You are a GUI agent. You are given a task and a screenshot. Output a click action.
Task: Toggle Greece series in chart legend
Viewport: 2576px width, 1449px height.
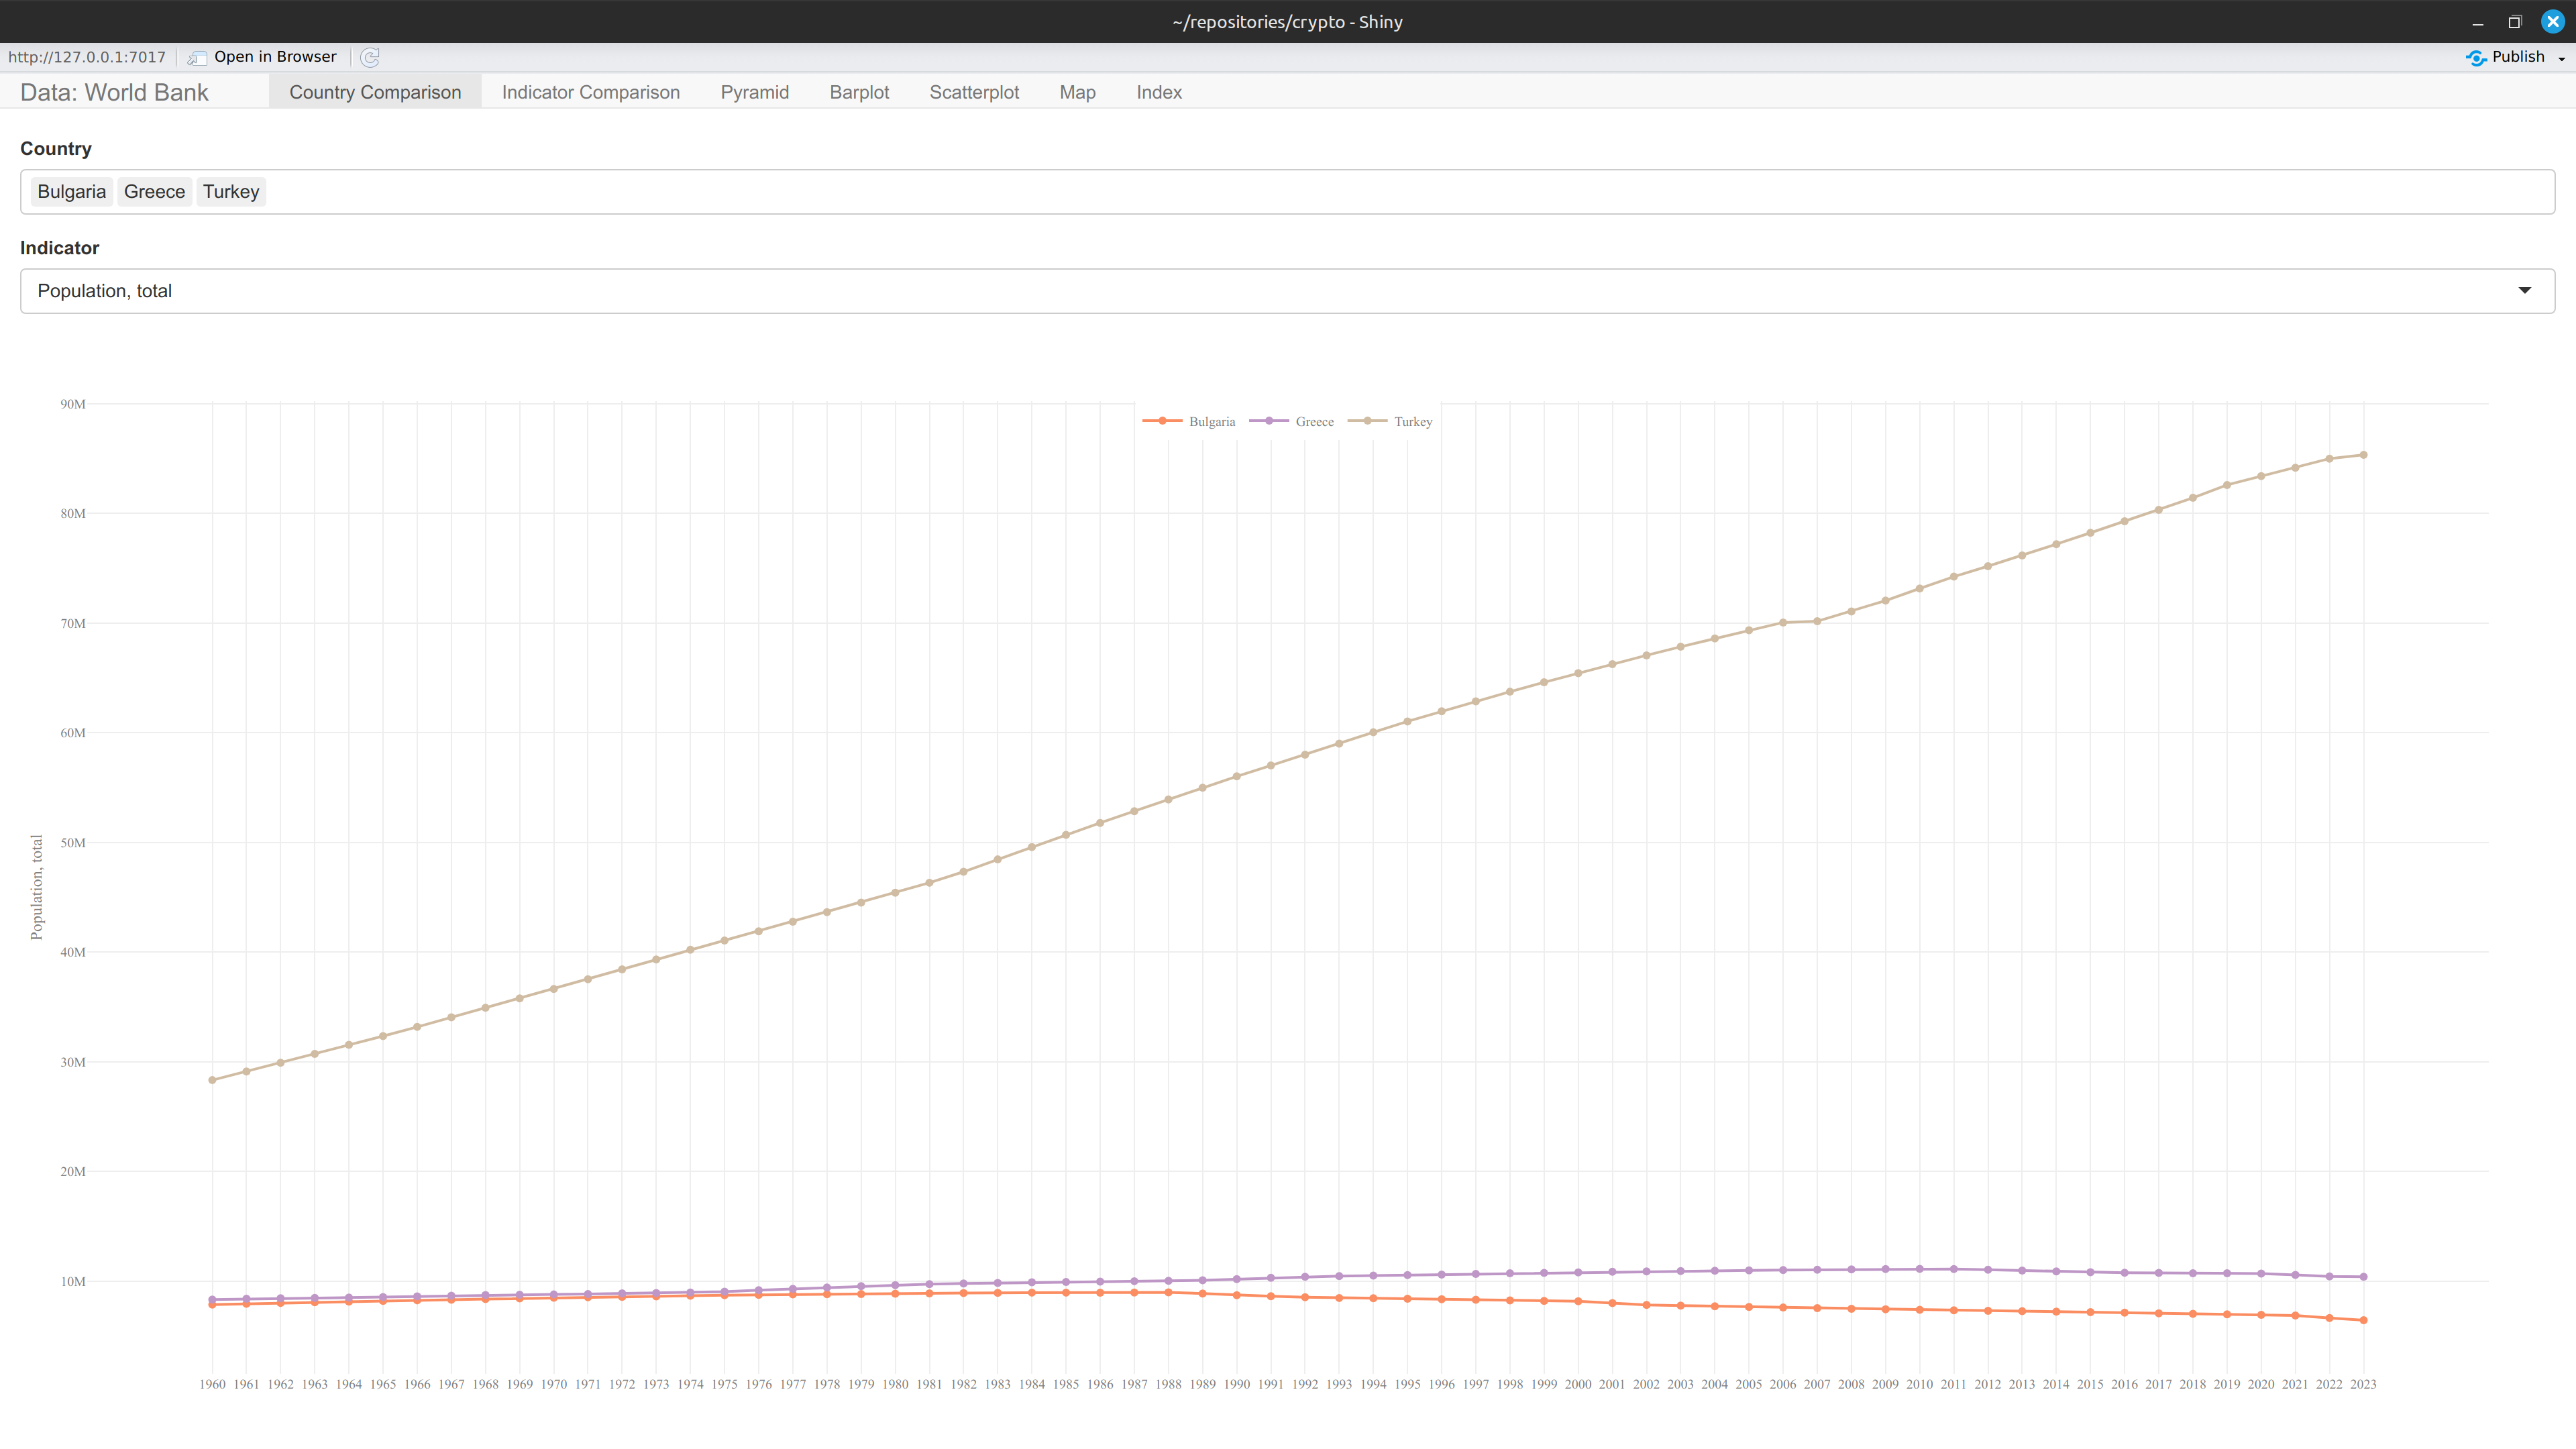pyautogui.click(x=1292, y=421)
